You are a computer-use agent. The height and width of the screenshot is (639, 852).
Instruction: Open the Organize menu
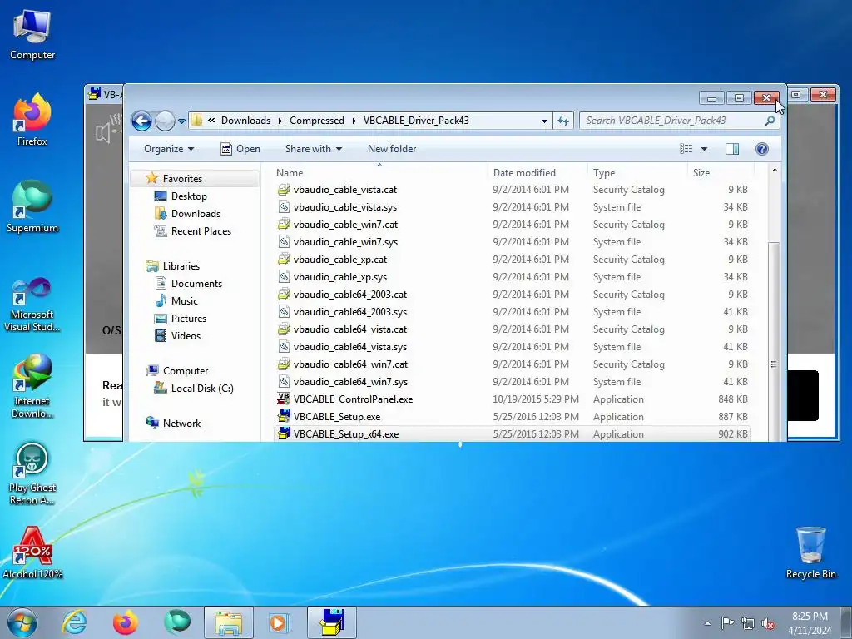[x=169, y=149]
